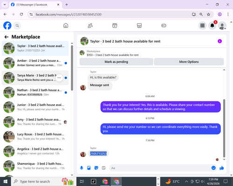Screen dimensions: 233x186
Task: Bookmark this page with the star
Action: pyautogui.click(x=208, y=14)
